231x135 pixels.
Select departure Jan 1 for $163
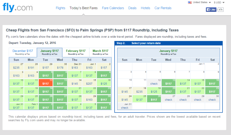[89, 66]
